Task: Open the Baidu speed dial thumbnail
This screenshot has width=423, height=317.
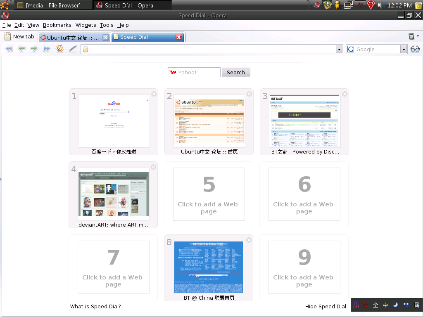Action: click(x=114, y=121)
